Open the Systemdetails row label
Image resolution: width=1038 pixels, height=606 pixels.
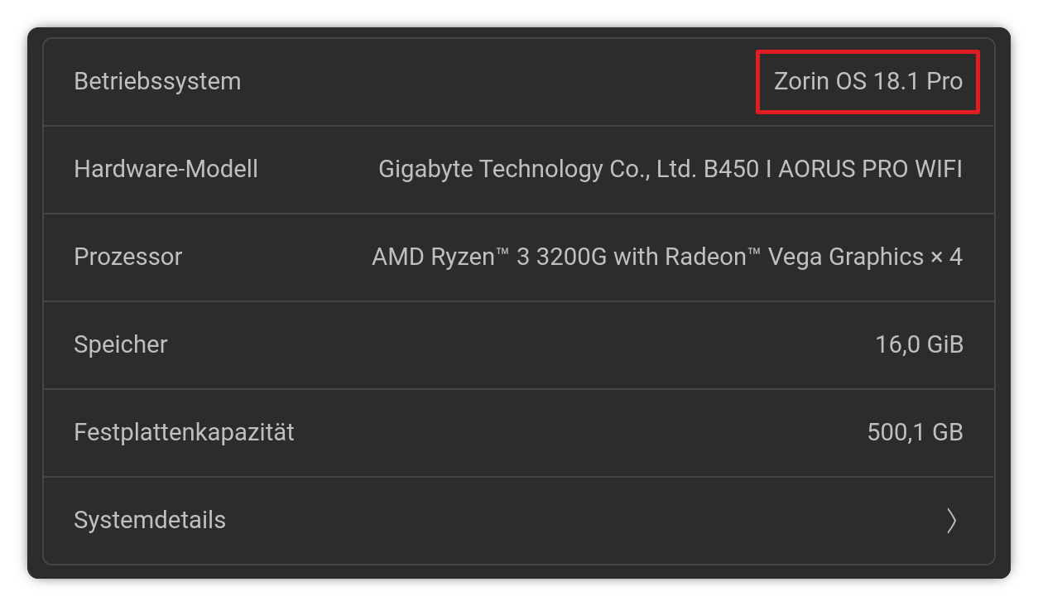(x=150, y=520)
